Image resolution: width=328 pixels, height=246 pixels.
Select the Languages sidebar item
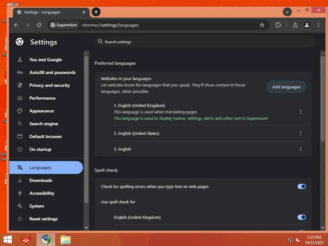coord(46,168)
